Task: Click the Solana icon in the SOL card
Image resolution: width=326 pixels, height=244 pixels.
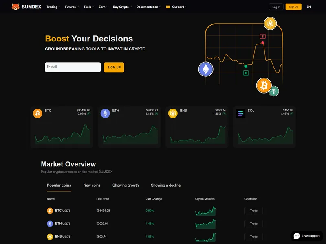Action: (x=240, y=113)
